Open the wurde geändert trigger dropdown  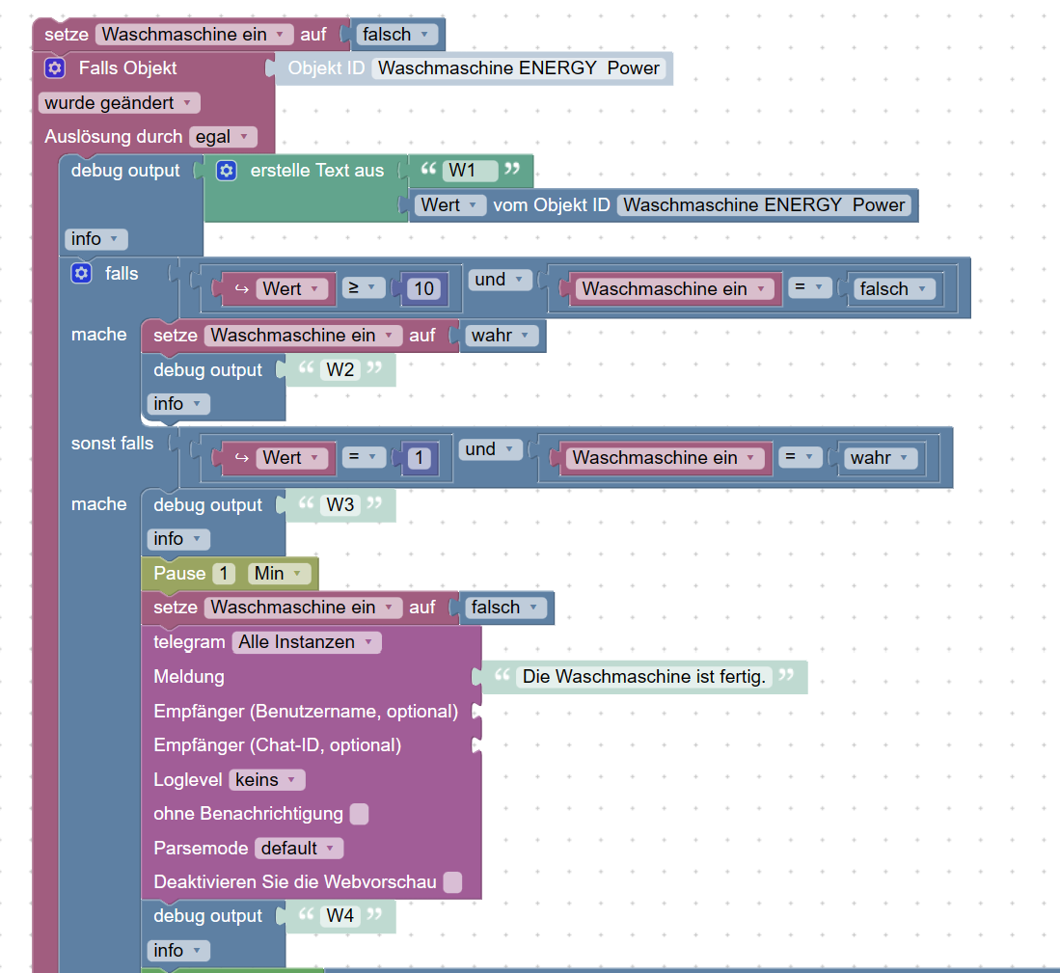(x=118, y=102)
